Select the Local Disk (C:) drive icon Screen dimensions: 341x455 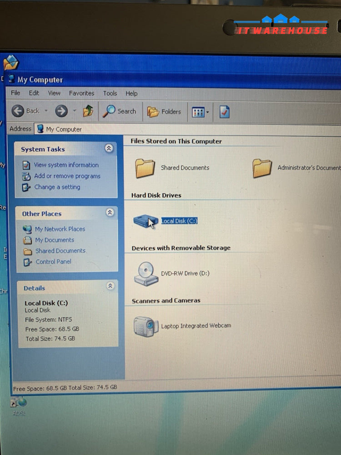click(145, 222)
